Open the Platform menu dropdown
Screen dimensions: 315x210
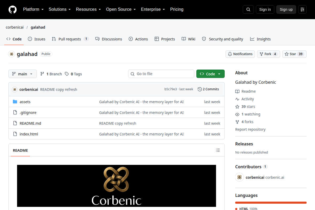pos(33,9)
